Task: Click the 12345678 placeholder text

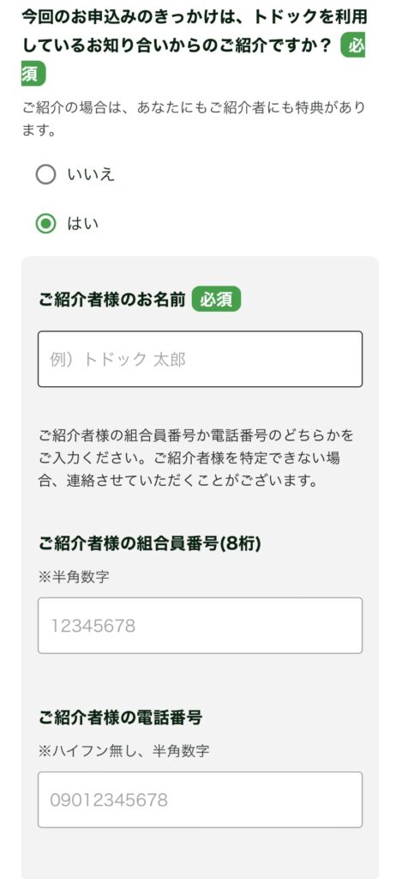Action: (93, 626)
